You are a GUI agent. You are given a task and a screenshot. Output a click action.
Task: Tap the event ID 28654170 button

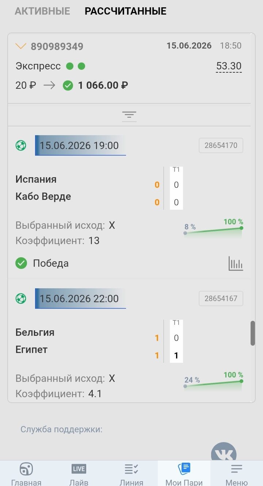(x=221, y=145)
